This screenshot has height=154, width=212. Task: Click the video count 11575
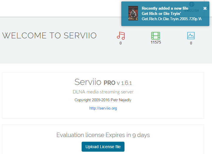(156, 42)
